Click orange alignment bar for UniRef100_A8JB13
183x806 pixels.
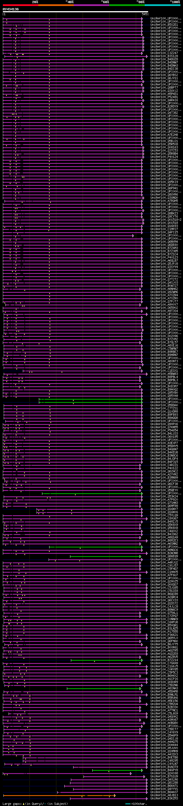click(59, 795)
